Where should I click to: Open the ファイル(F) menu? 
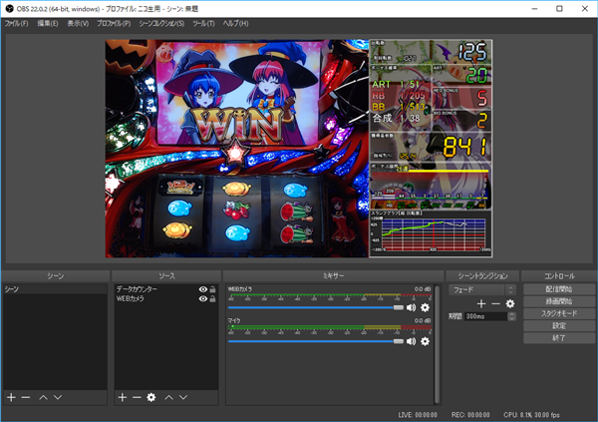pyautogui.click(x=16, y=23)
